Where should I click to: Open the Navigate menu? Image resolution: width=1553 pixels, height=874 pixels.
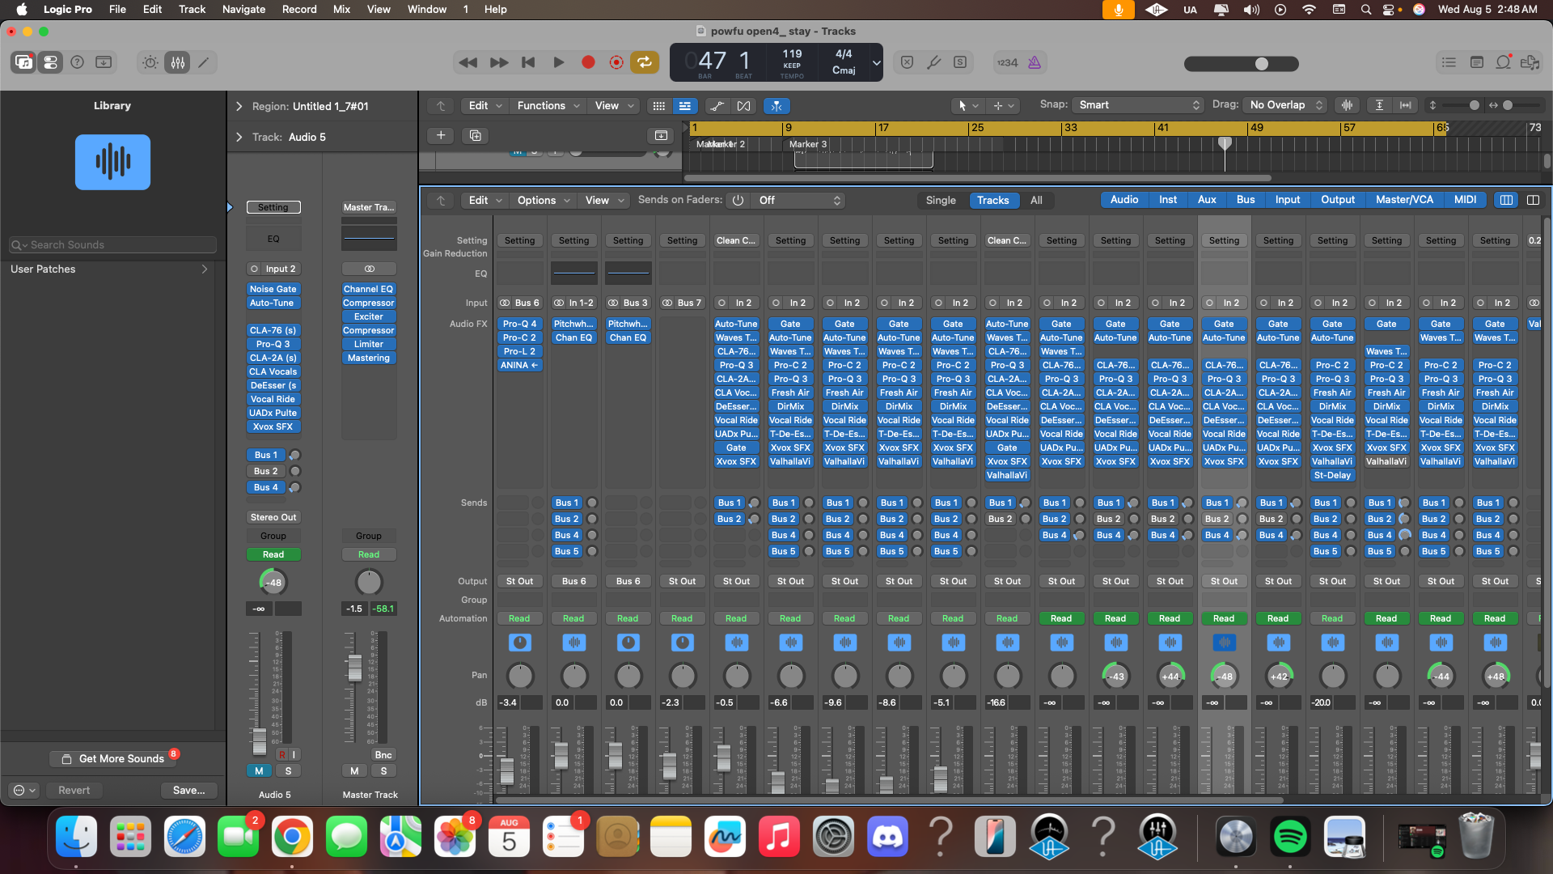(x=243, y=9)
